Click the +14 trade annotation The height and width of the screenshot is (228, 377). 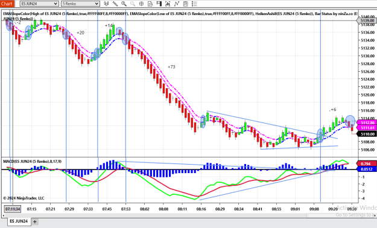109,25
